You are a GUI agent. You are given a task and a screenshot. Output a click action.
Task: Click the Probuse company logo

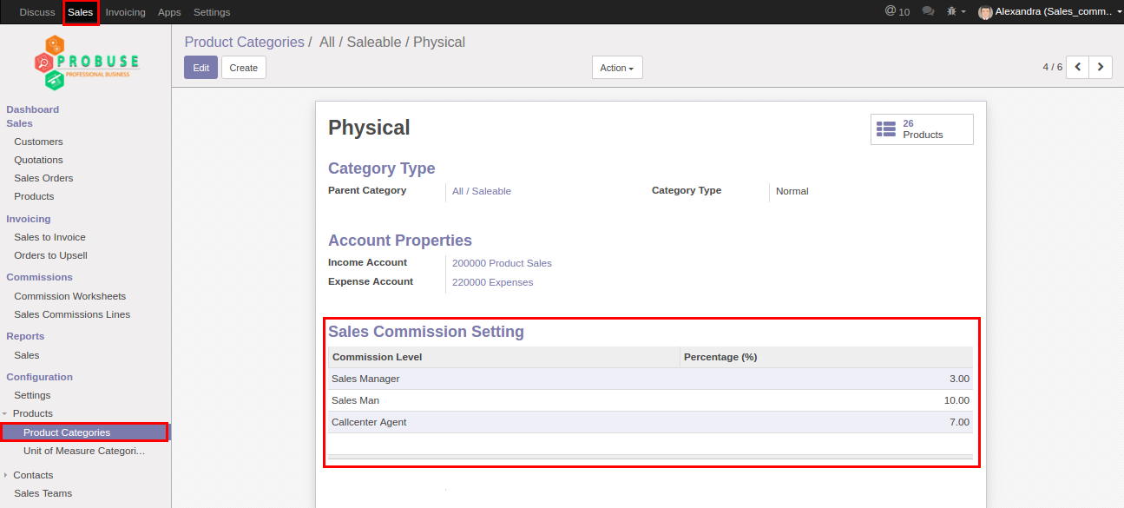pos(86,63)
